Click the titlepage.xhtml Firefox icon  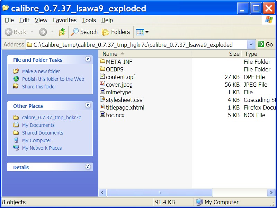pos(102,107)
